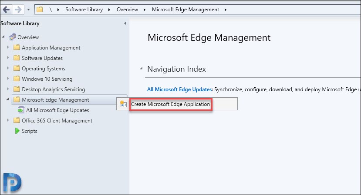
Task: Click the All Microsoft Edge Updates icon
Action: (x=21, y=110)
